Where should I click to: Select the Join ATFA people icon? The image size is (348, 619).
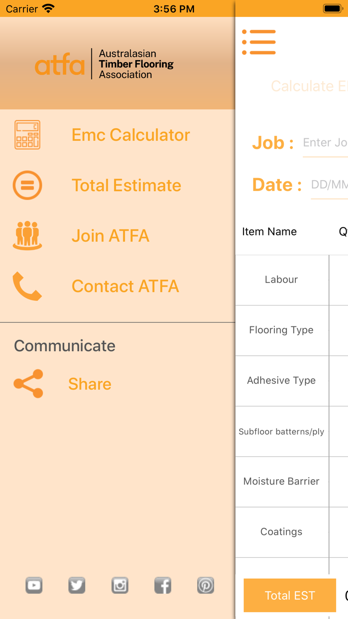coord(27,235)
